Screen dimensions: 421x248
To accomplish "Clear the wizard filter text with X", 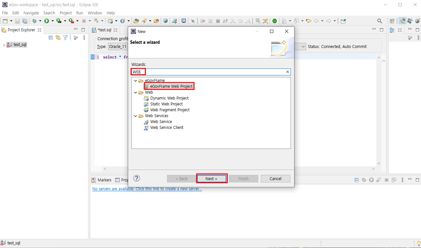I will (x=288, y=72).
